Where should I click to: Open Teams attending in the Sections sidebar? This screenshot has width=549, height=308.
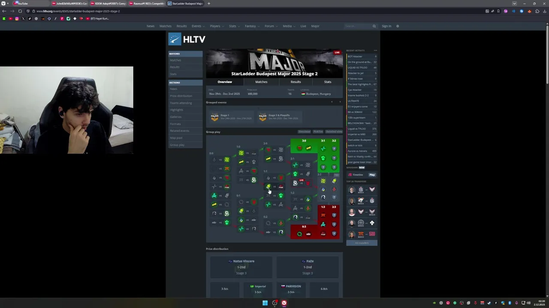(x=181, y=103)
